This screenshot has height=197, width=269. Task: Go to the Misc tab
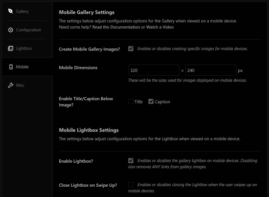(20, 85)
